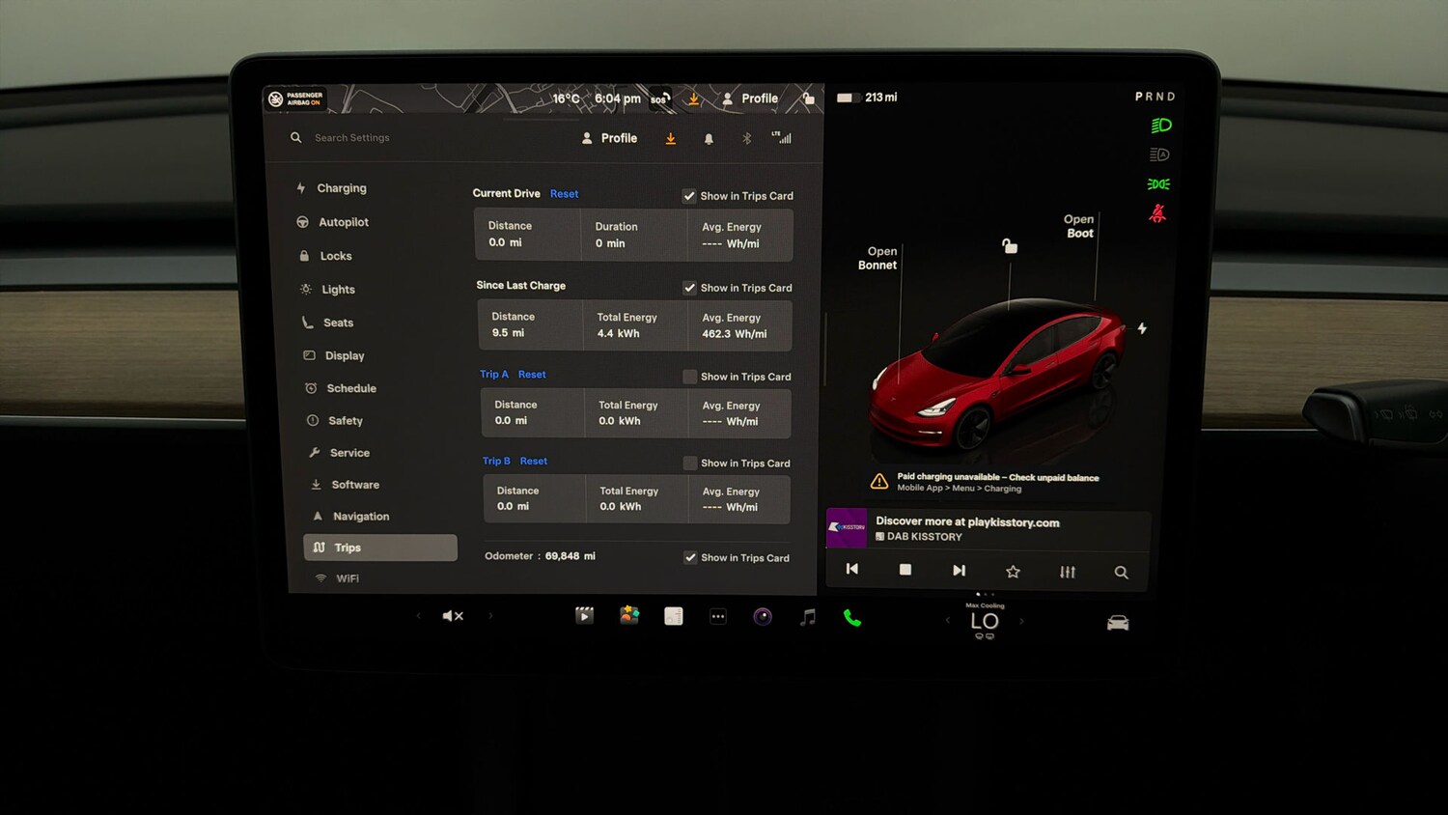Tap the orange software update download icon

(x=670, y=138)
